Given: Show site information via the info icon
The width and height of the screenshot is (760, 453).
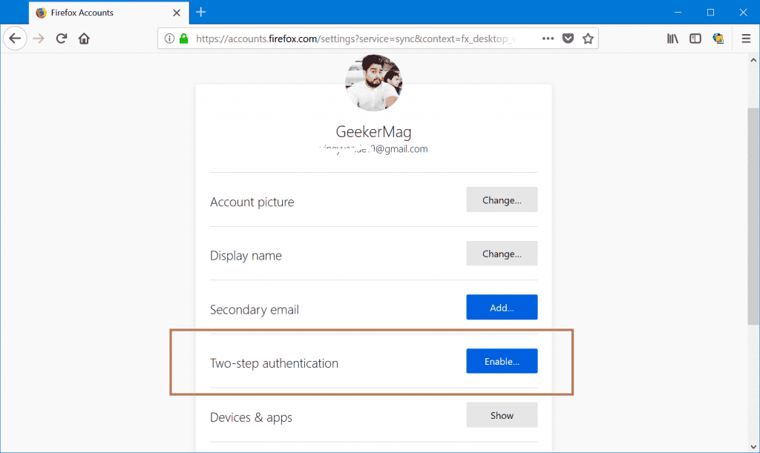Looking at the screenshot, I should (169, 39).
